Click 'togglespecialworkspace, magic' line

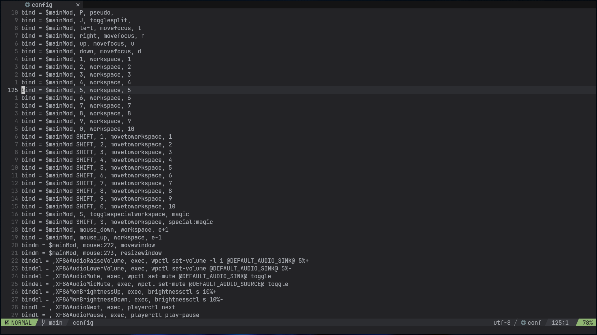(x=105, y=214)
